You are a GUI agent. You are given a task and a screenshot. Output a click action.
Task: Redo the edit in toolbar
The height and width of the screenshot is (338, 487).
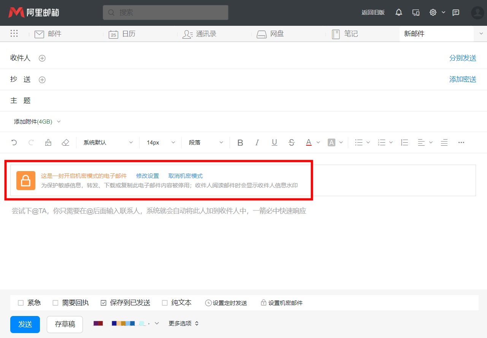click(x=31, y=143)
